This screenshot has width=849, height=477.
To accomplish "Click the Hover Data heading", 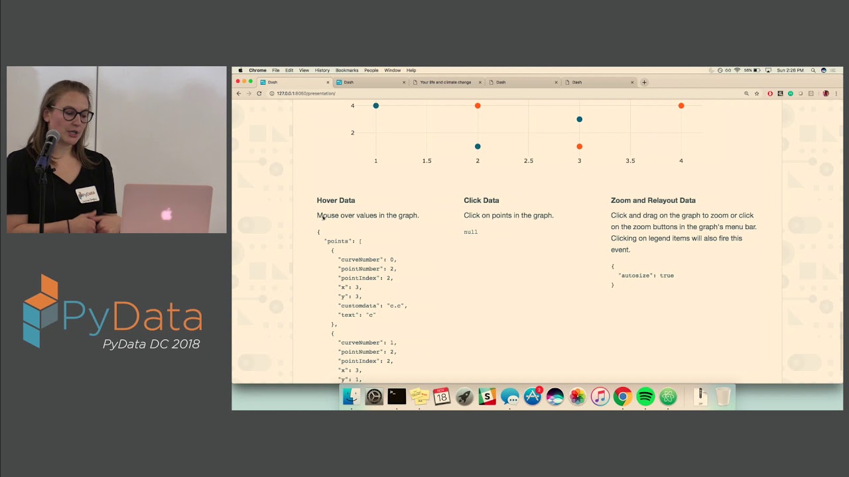I will point(336,200).
